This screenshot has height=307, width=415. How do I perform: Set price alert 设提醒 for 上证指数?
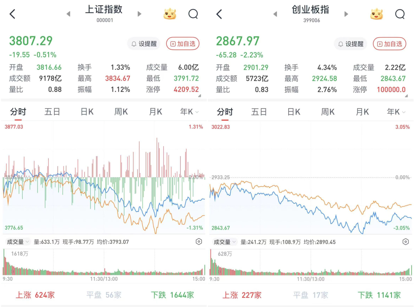click(144, 44)
